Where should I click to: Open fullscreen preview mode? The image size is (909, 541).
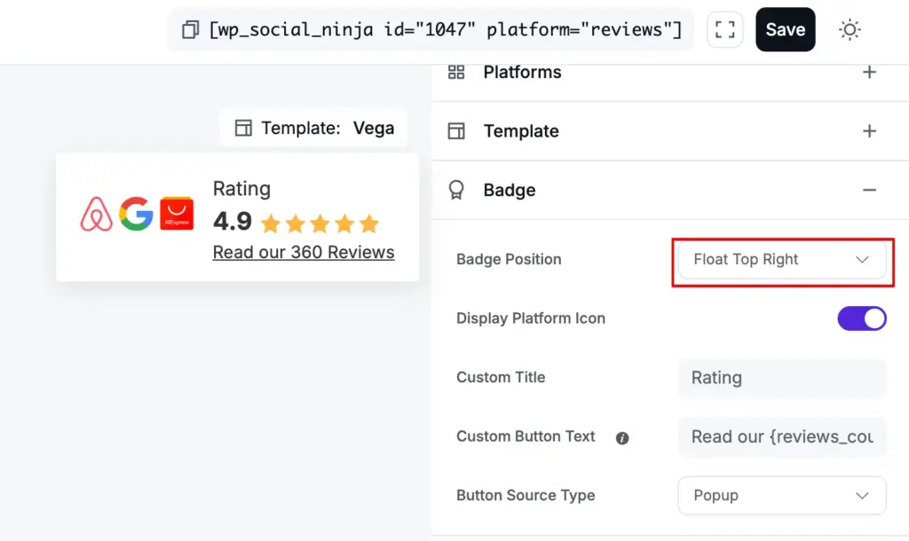coord(724,29)
